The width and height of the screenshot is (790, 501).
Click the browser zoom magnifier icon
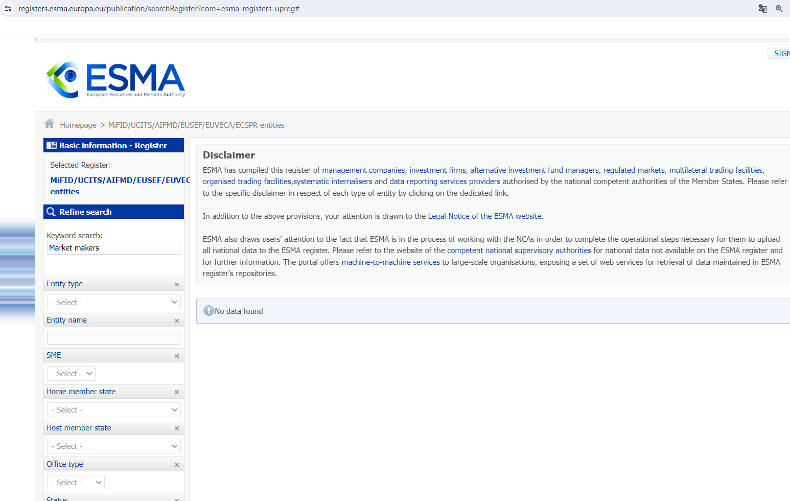(779, 9)
